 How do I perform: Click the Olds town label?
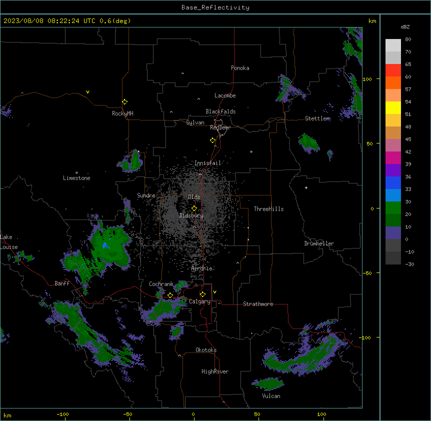coord(194,197)
